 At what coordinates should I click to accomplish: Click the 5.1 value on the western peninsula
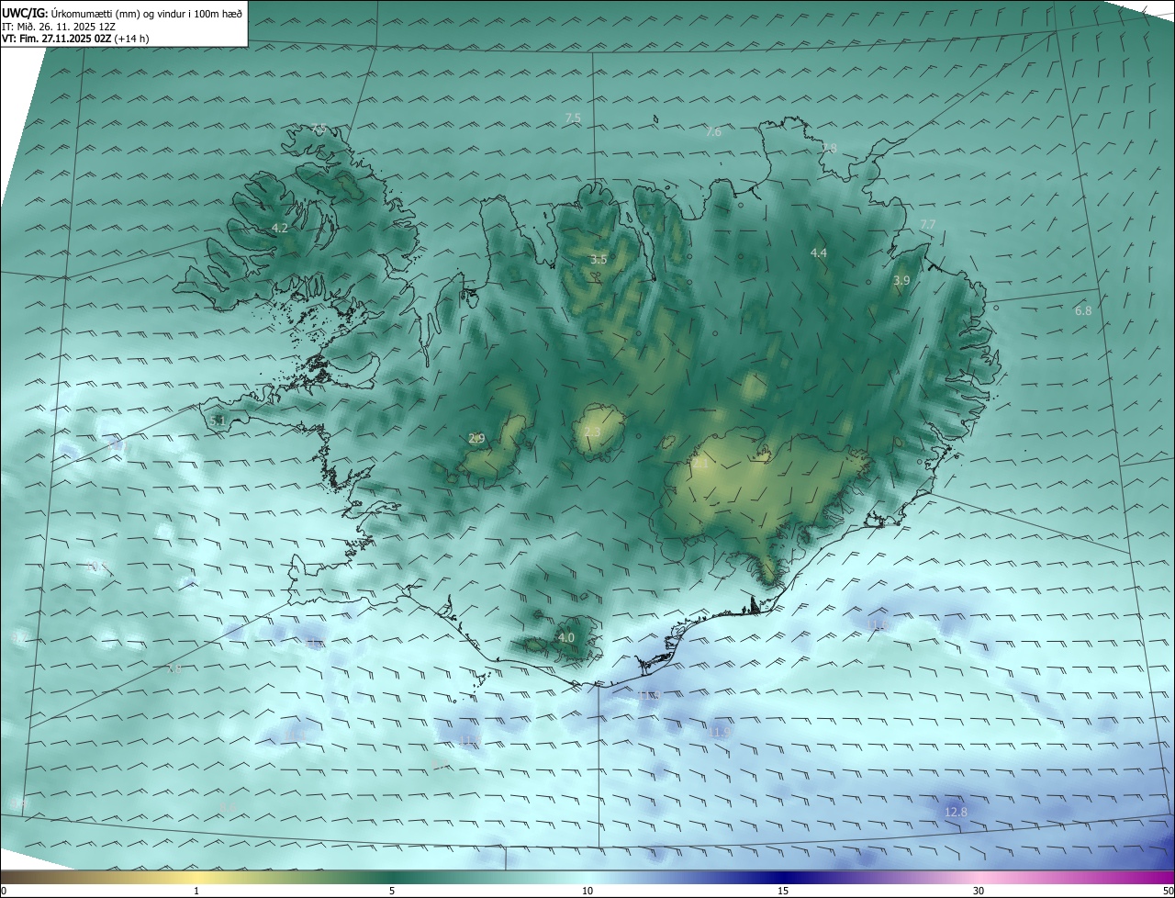(x=218, y=420)
